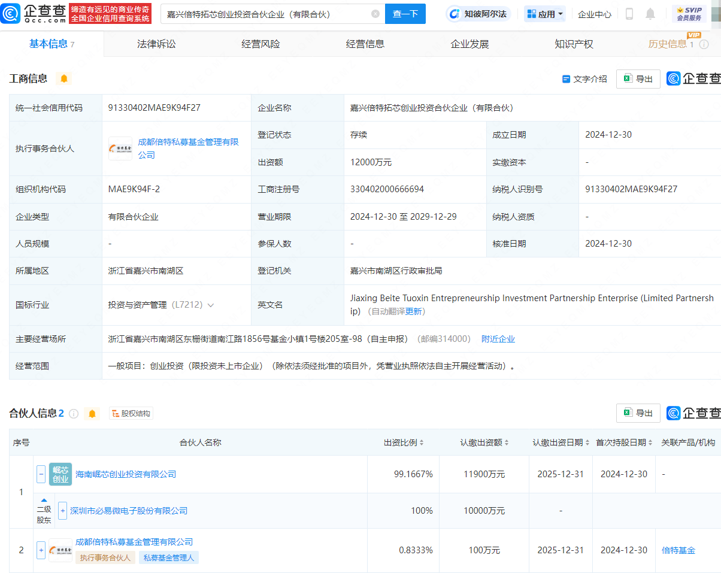Switch to 法律诉讼 tab
721x573 pixels.
tap(156, 44)
